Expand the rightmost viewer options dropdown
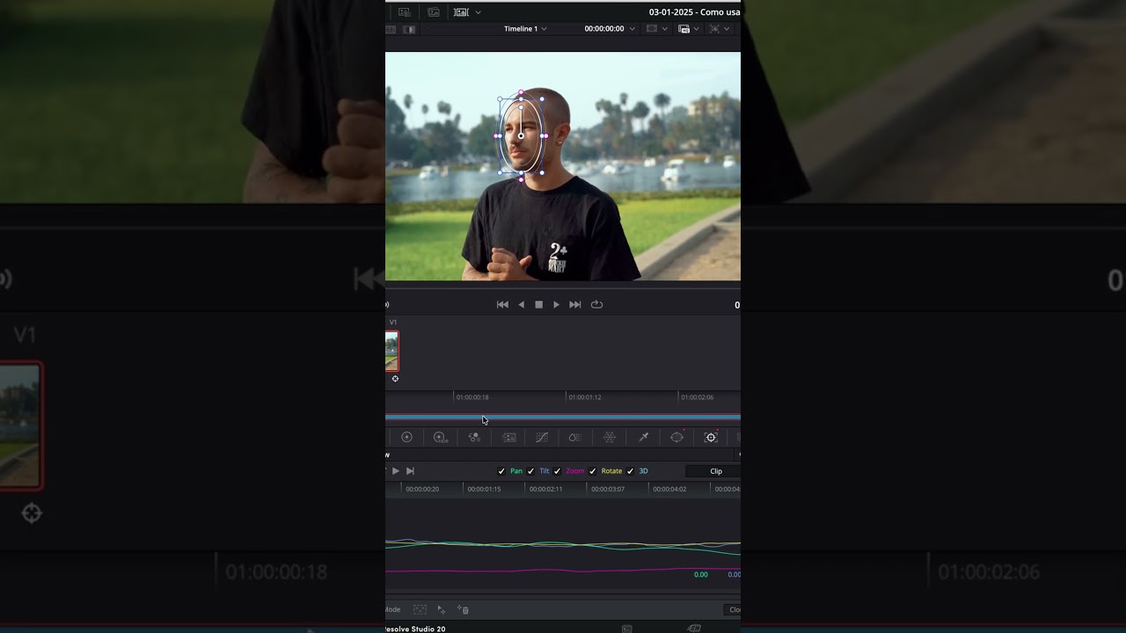This screenshot has width=1126, height=633. tap(727, 29)
